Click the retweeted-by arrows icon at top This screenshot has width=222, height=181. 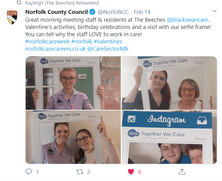[x=19, y=2]
